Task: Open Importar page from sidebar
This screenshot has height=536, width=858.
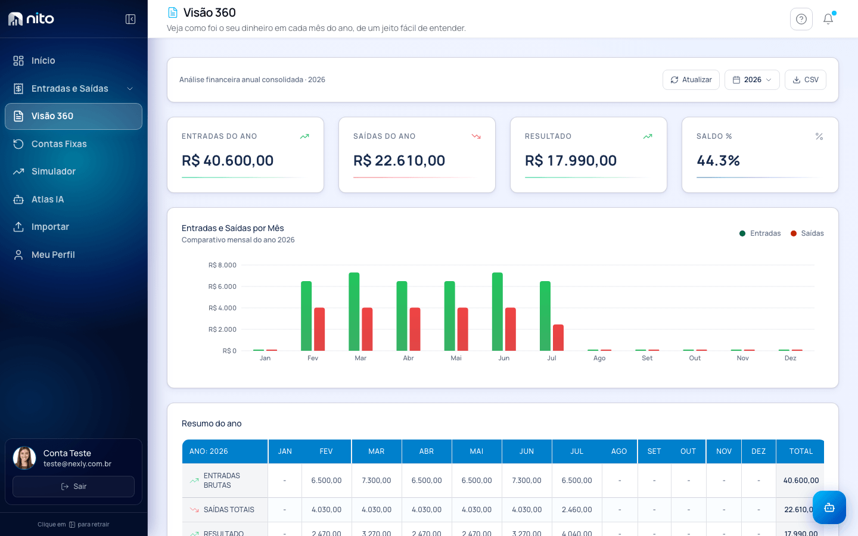Action: 73,227
